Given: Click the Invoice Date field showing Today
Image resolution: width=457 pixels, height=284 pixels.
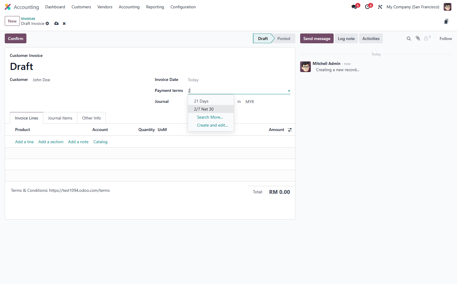Looking at the screenshot, I should 239,80.
